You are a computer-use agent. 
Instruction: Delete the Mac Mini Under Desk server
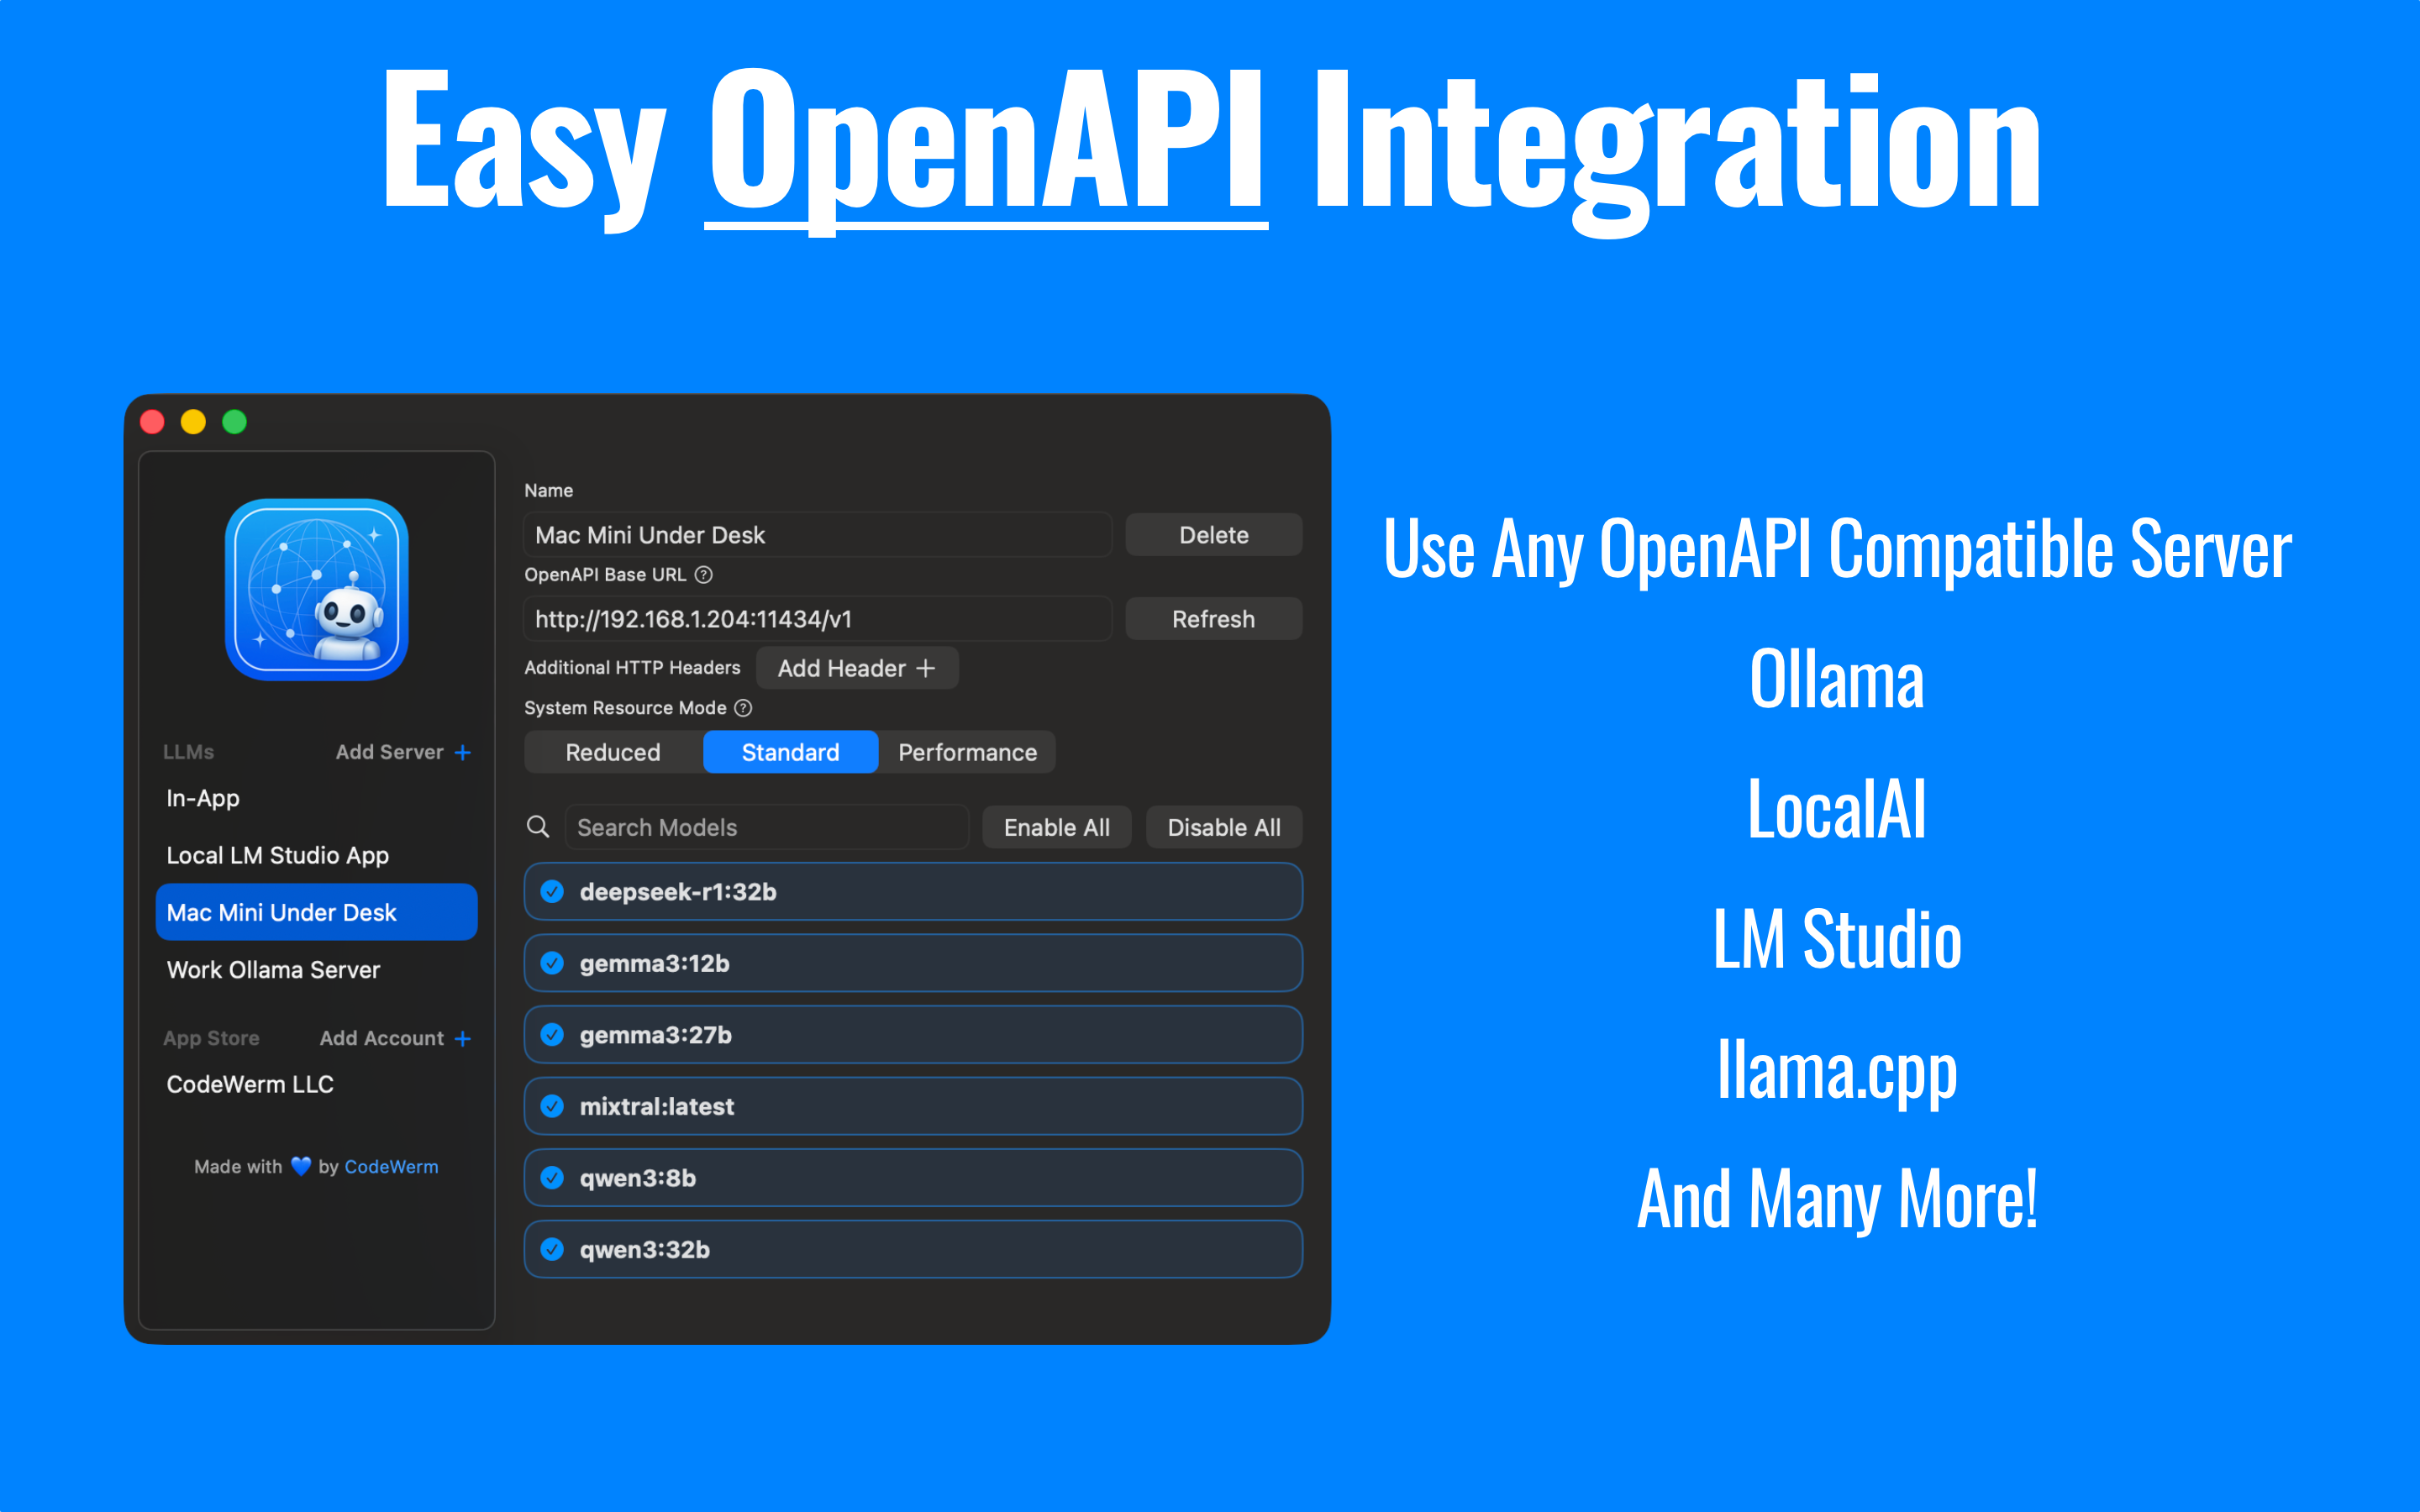coord(1213,534)
